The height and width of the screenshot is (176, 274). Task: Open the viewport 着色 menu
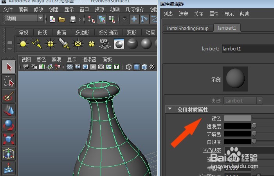tap(41, 59)
